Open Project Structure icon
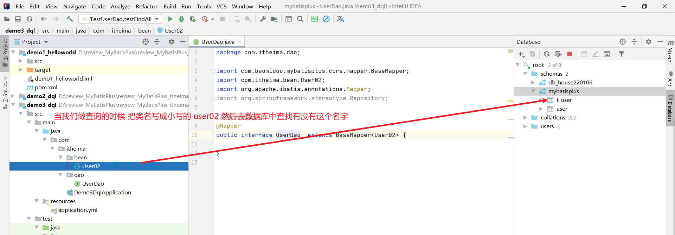The image size is (675, 235). click(274, 19)
